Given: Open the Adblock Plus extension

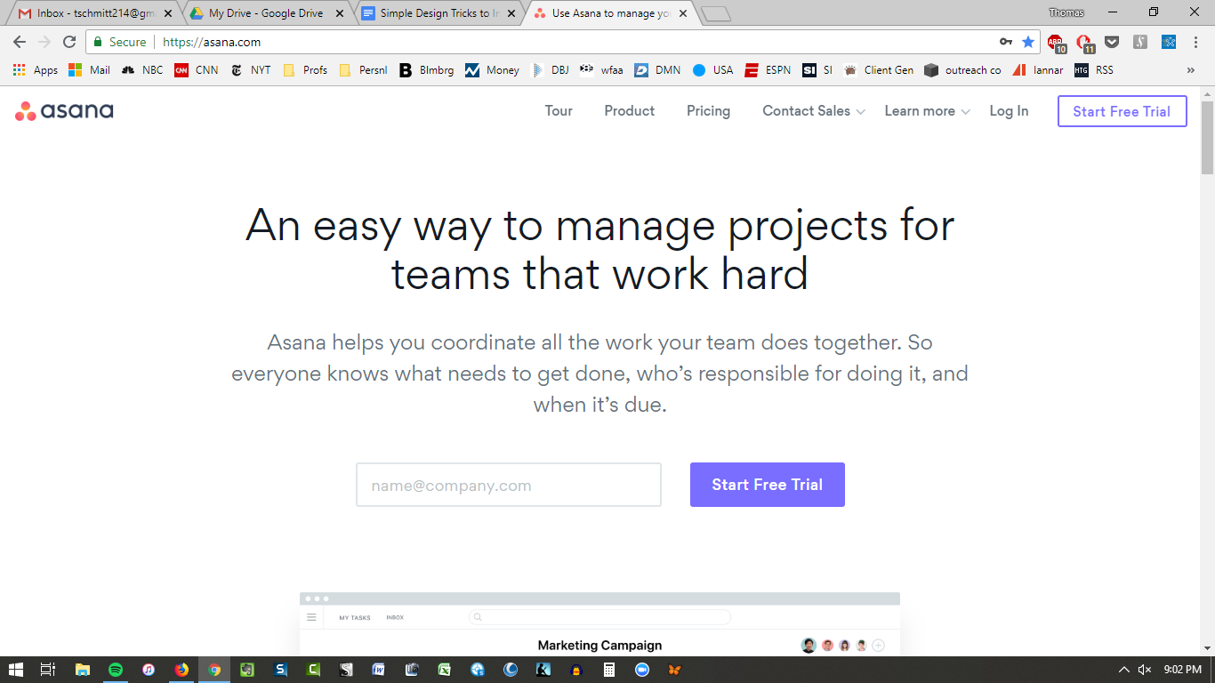Looking at the screenshot, I should (x=1056, y=42).
